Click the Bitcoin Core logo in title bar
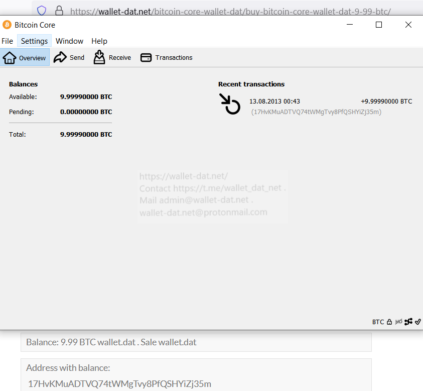The width and height of the screenshot is (423, 391). point(7,25)
